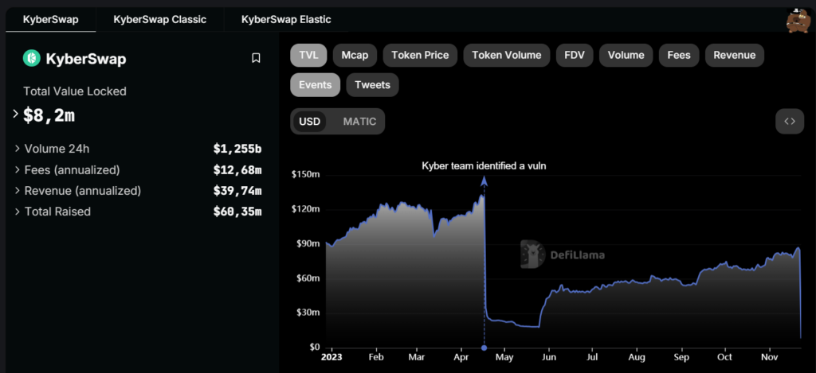Toggle the Volume chart metric
Viewport: 816px width, 373px height.
click(626, 56)
